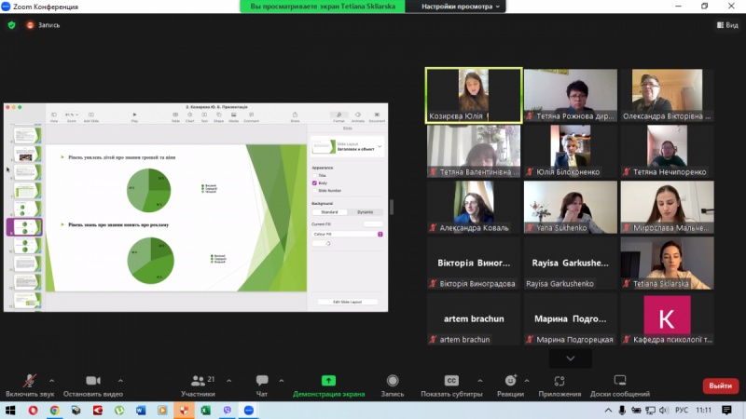
Task: Toggle the Body checkbox in Appearance
Action: (x=315, y=183)
